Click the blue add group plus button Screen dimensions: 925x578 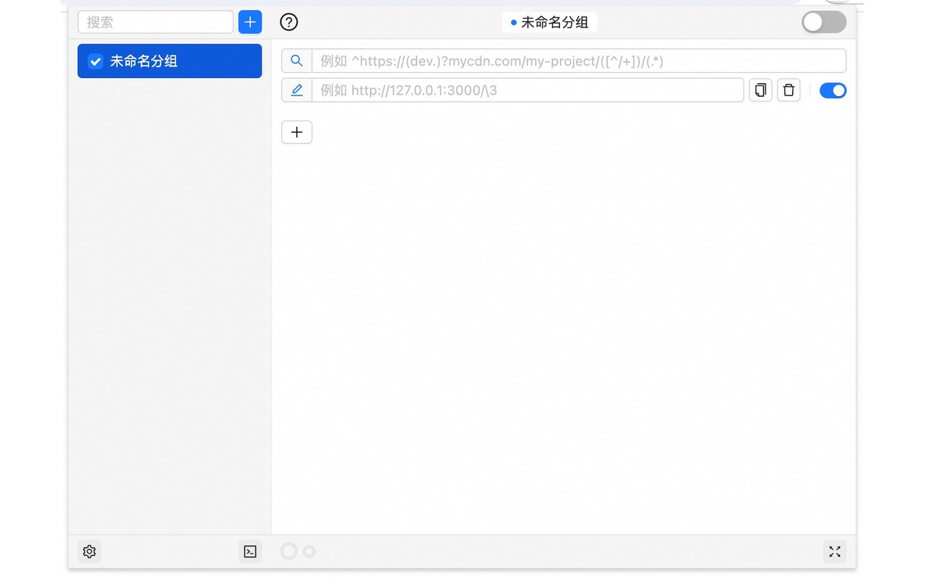(x=250, y=22)
